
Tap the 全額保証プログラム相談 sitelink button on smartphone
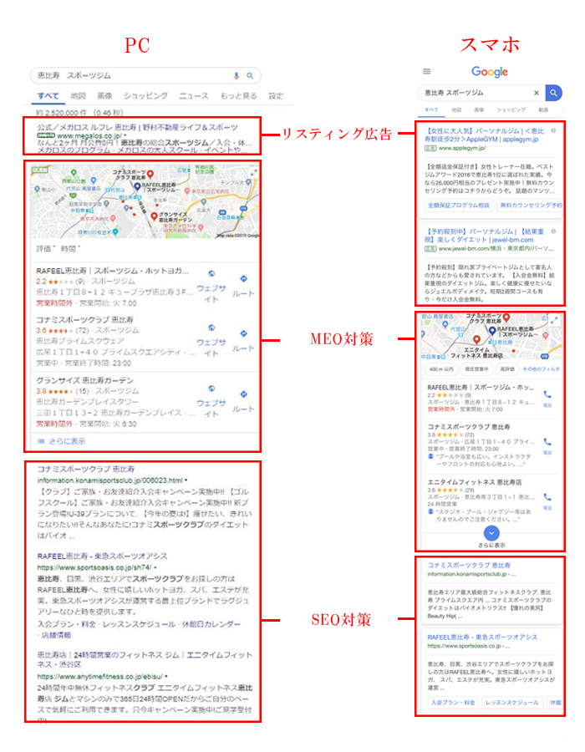[459, 206]
